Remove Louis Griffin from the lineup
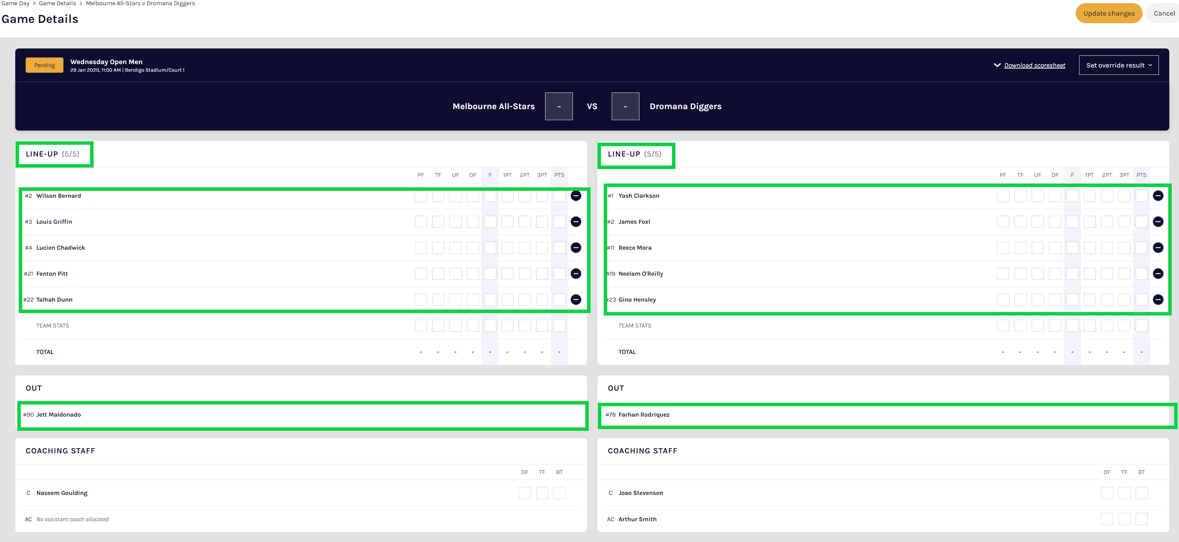Image resolution: width=1179 pixels, height=542 pixels. (575, 221)
